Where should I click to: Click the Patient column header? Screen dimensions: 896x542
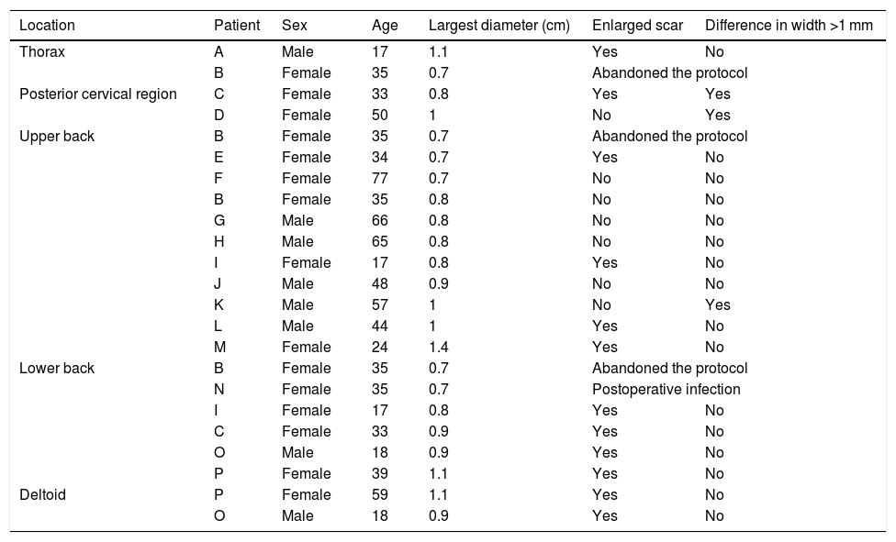(237, 26)
